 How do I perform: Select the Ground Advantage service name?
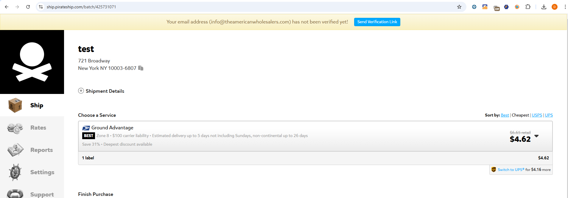tap(112, 128)
